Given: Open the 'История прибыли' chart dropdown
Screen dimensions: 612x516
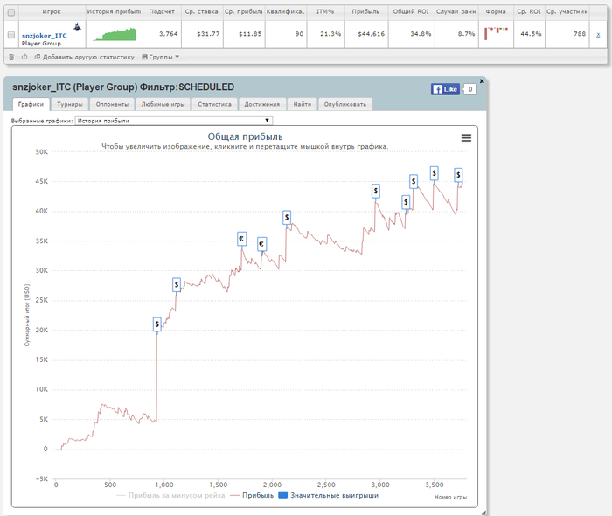Looking at the screenshot, I should (x=174, y=121).
